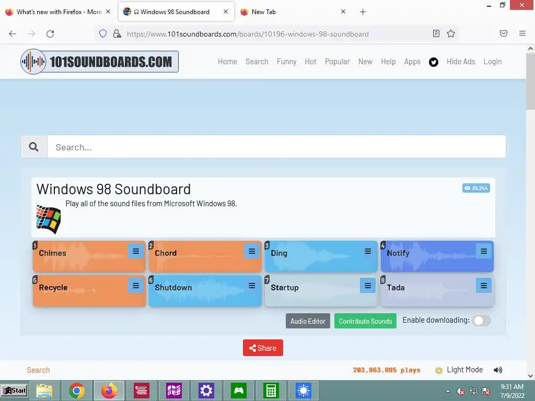Click the Windows 98 logo thumbnail

(49, 219)
